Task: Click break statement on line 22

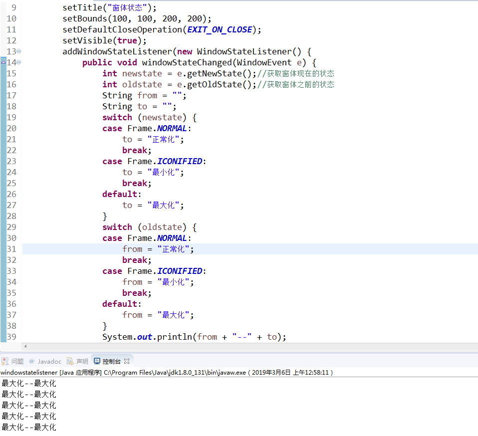Action: click(137, 150)
